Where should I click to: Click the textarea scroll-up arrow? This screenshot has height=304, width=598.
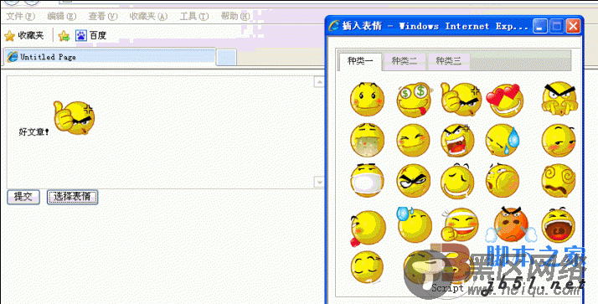[319, 81]
